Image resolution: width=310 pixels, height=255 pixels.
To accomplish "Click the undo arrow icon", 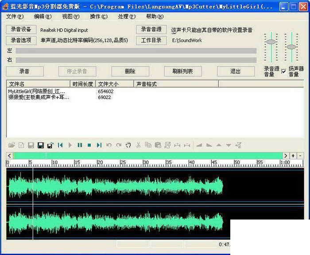I will (109, 145).
